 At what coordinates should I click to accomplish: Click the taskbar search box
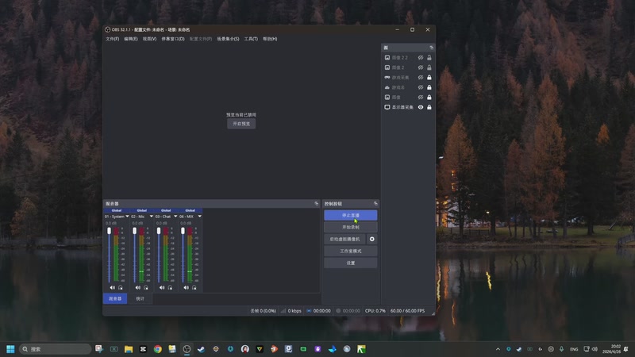point(55,349)
